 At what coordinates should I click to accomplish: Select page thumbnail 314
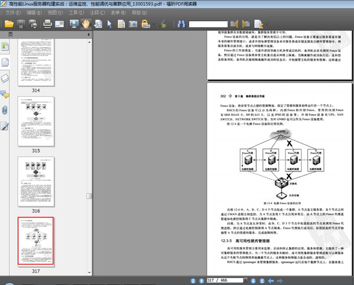pos(36,63)
